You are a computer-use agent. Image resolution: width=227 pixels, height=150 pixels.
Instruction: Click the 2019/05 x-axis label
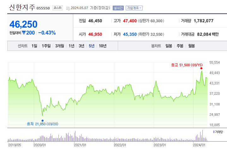(x=15, y=145)
